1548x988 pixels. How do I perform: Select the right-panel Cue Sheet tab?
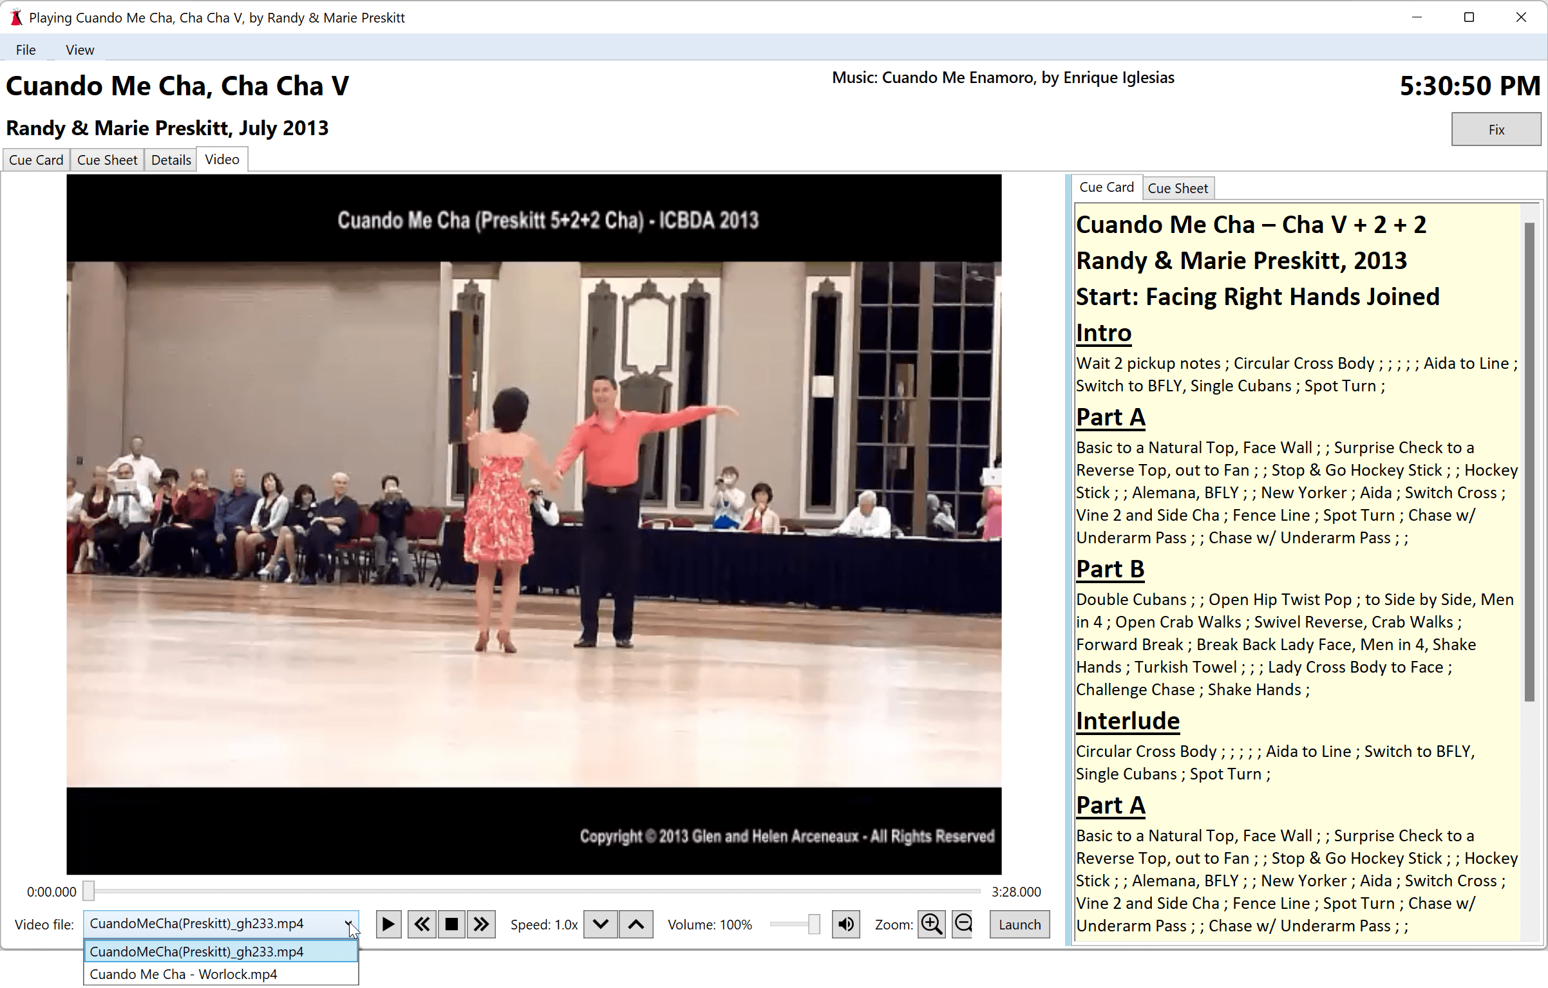pyautogui.click(x=1177, y=187)
